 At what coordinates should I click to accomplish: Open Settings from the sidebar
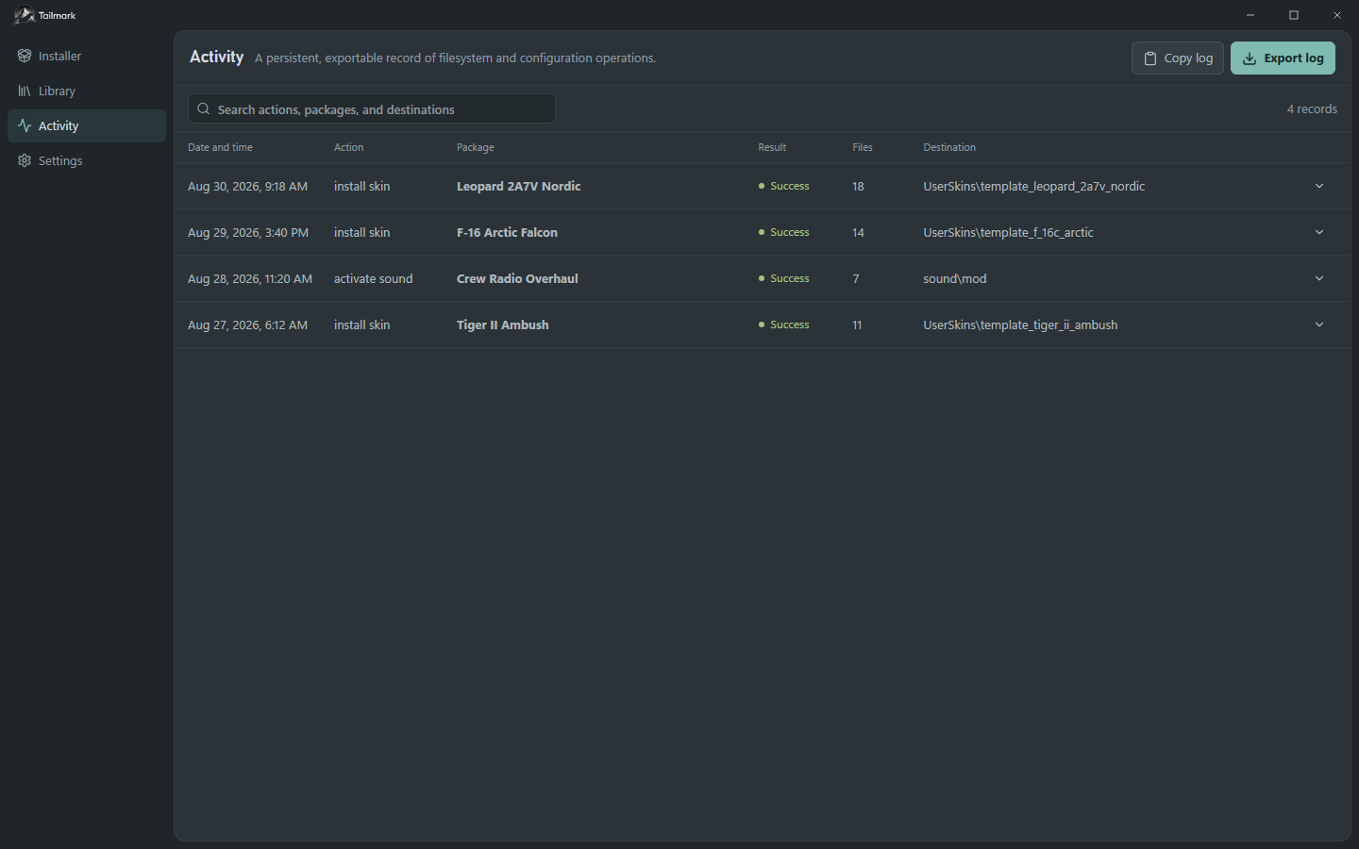point(87,160)
